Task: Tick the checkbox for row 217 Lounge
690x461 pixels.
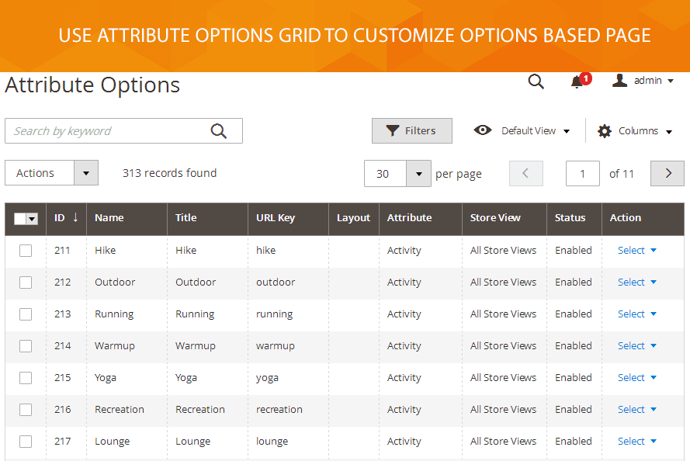Action: point(26,441)
